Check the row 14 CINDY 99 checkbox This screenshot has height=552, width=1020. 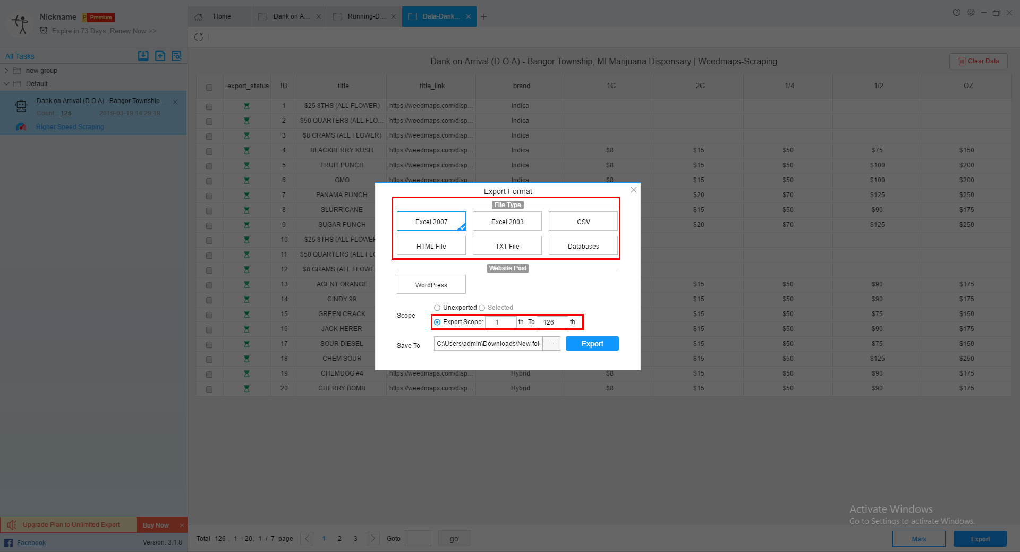click(209, 300)
